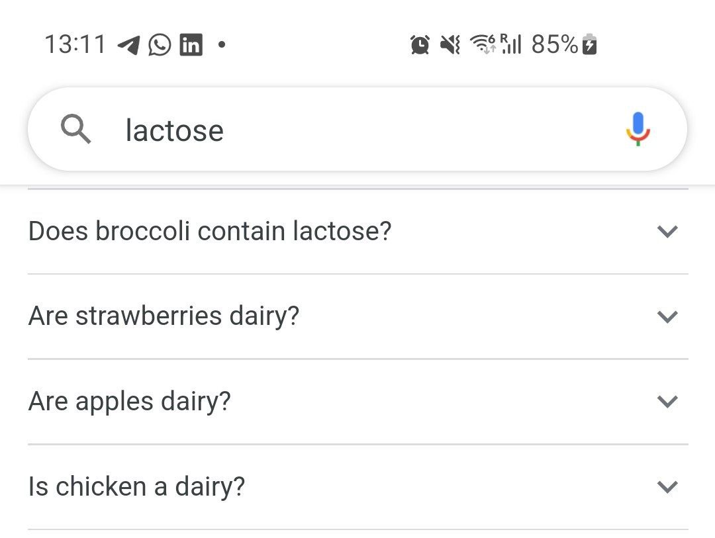Tap the 13:11 clock in status bar
This screenshot has height=538, width=715.
pyautogui.click(x=75, y=45)
